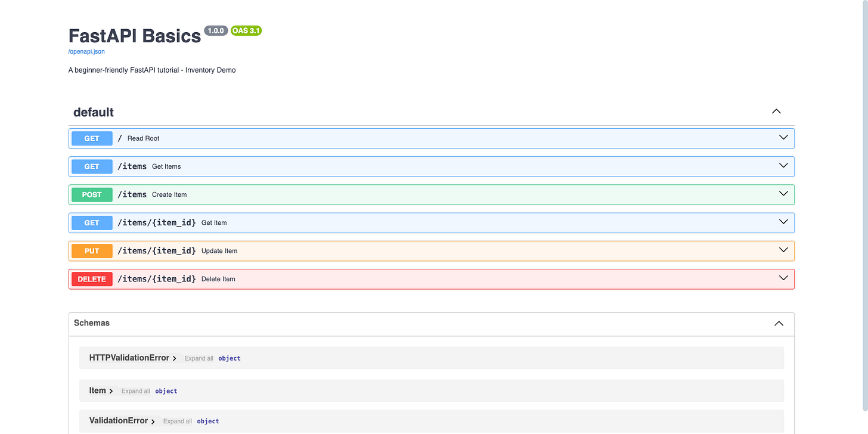This screenshot has width=868, height=434.
Task: Click Expand all beside HTTPValidationError
Action: (x=199, y=358)
